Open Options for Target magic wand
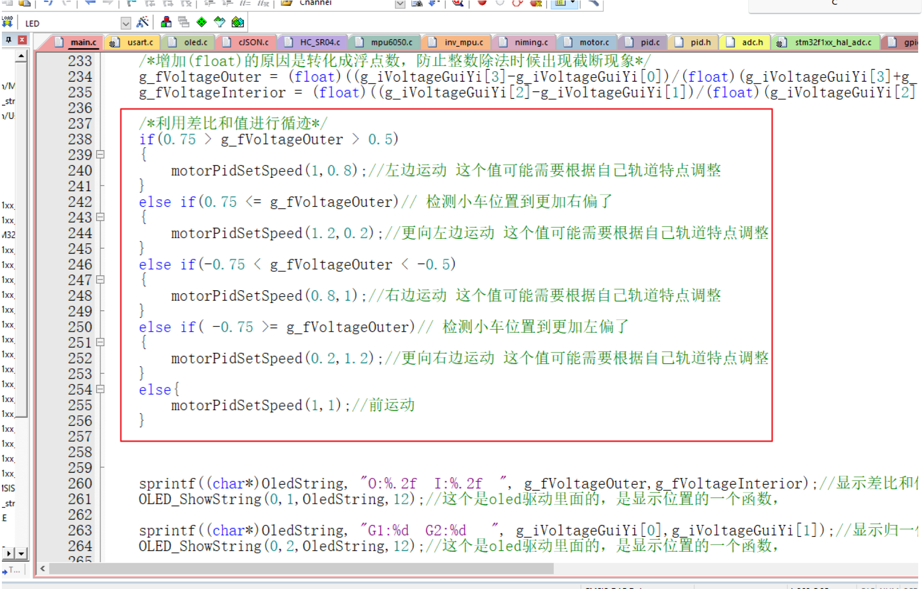The width and height of the screenshot is (922, 589). tap(143, 22)
